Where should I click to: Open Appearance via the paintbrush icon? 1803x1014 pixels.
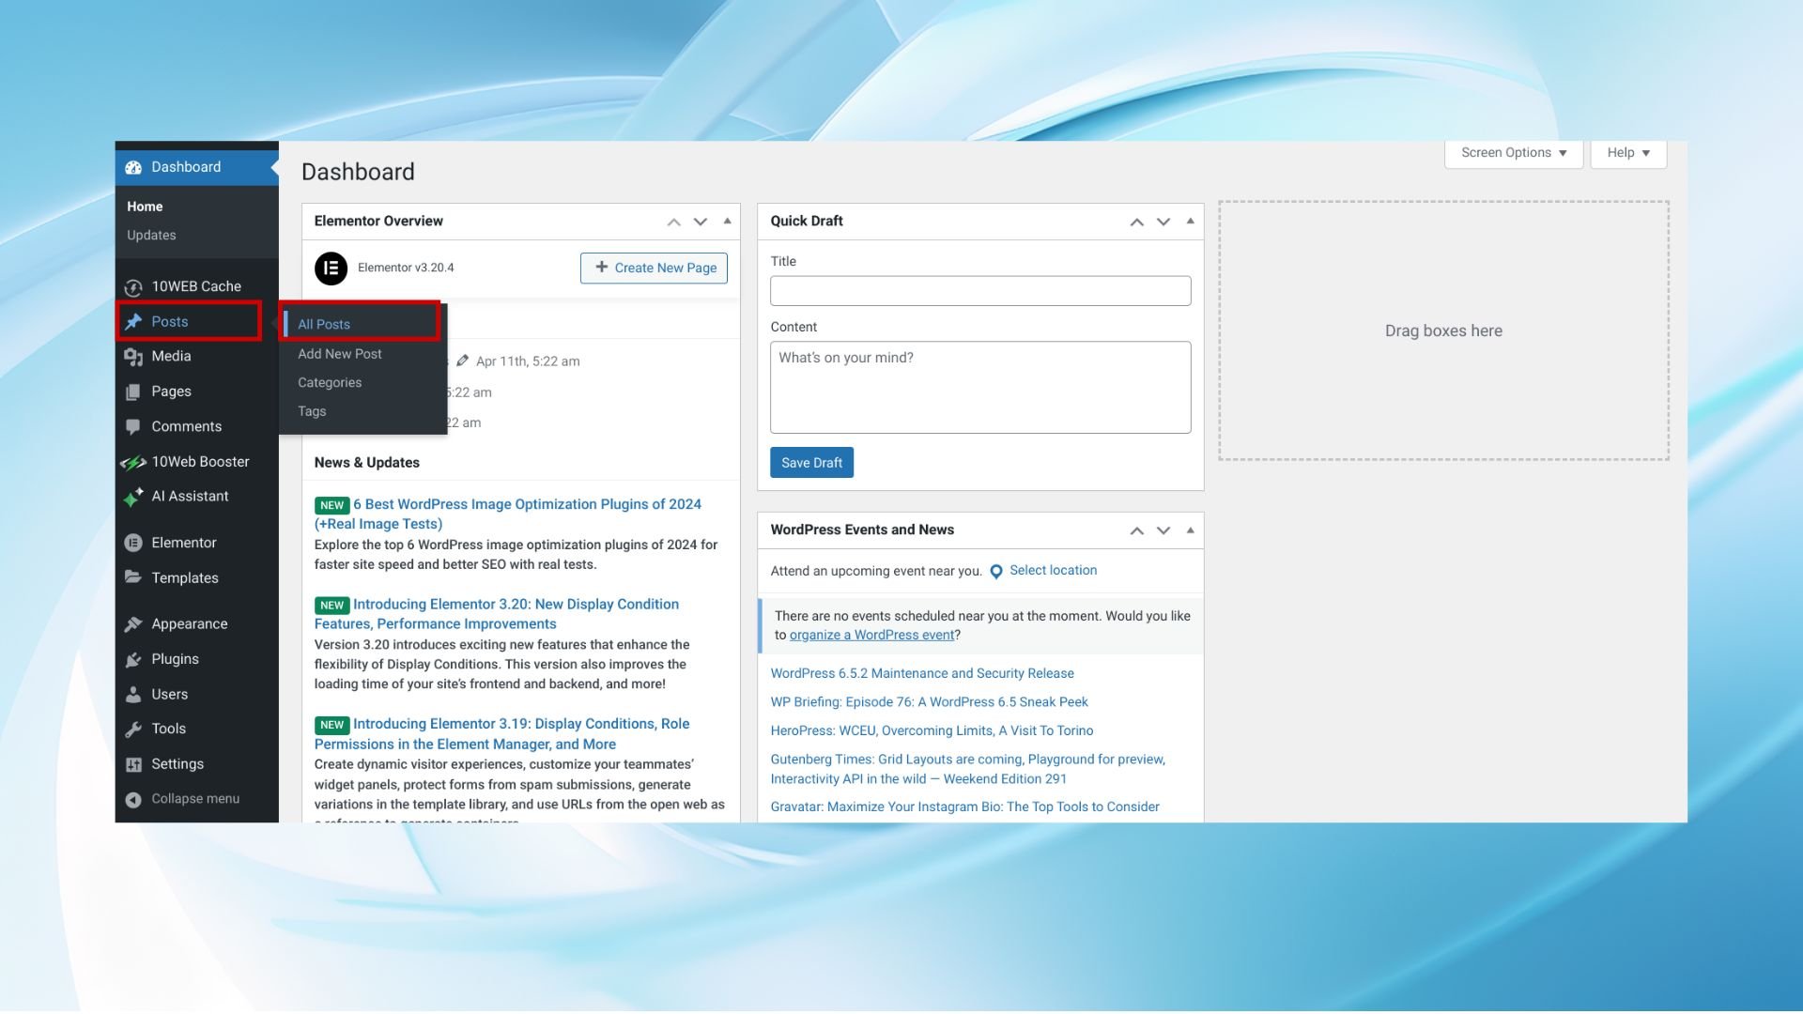(x=134, y=623)
